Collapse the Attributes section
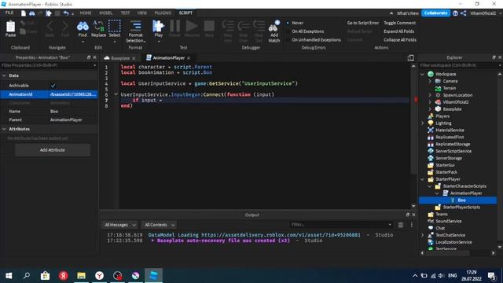503x283 pixels. point(4,129)
